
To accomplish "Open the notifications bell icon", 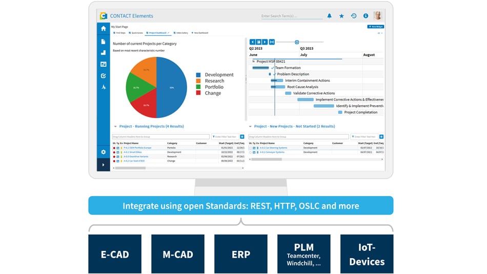I will coord(329,16).
